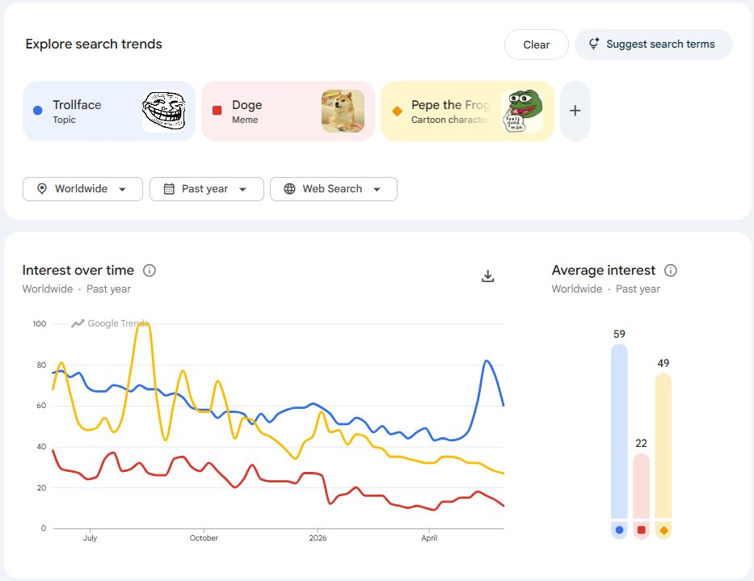Click the Pepe the Frog thumbnail
The width and height of the screenshot is (754, 581).
pyautogui.click(x=522, y=111)
